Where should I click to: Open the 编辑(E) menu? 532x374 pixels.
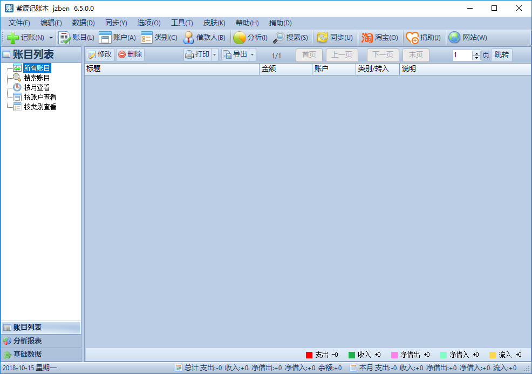(51, 23)
